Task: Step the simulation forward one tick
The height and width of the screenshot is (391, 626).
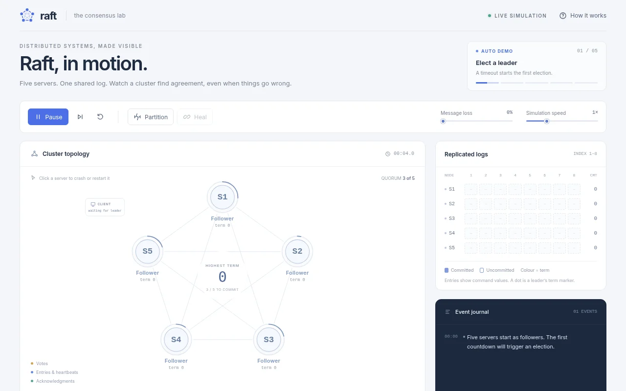Action: coord(80,117)
